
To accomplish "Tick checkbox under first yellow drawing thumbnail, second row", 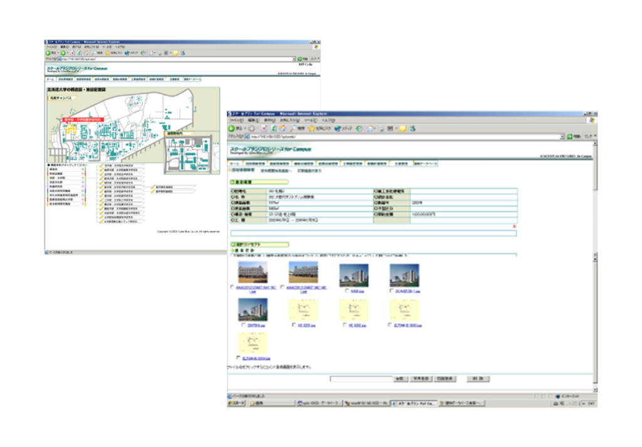I will click(x=294, y=325).
